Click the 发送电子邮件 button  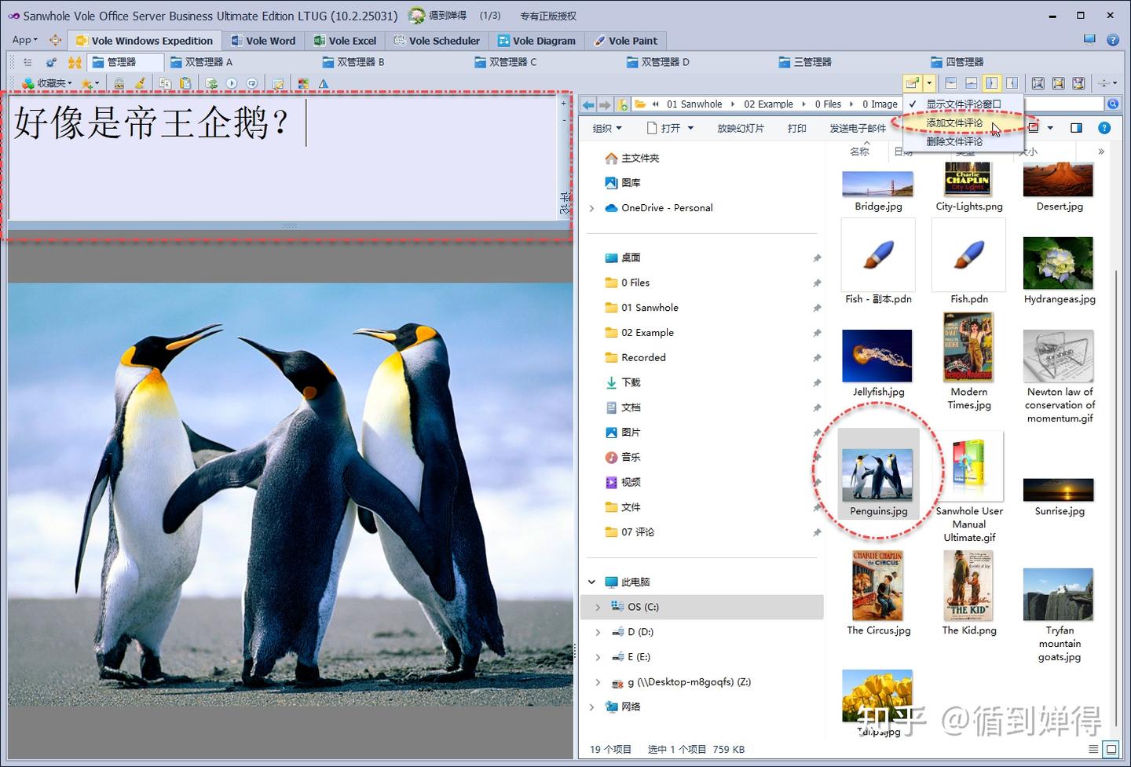coord(857,127)
